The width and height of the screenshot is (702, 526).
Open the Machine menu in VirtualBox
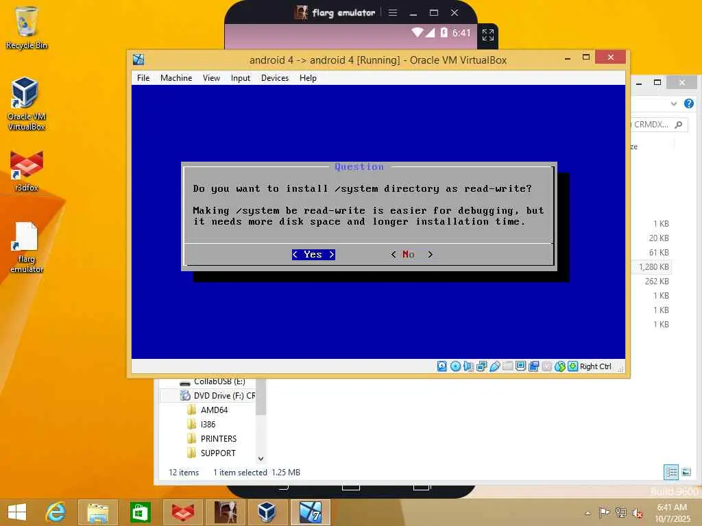[176, 78]
